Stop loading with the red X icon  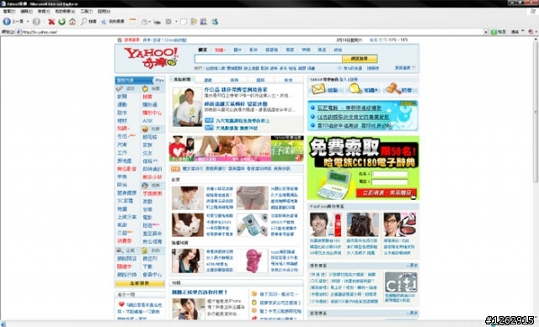click(51, 22)
